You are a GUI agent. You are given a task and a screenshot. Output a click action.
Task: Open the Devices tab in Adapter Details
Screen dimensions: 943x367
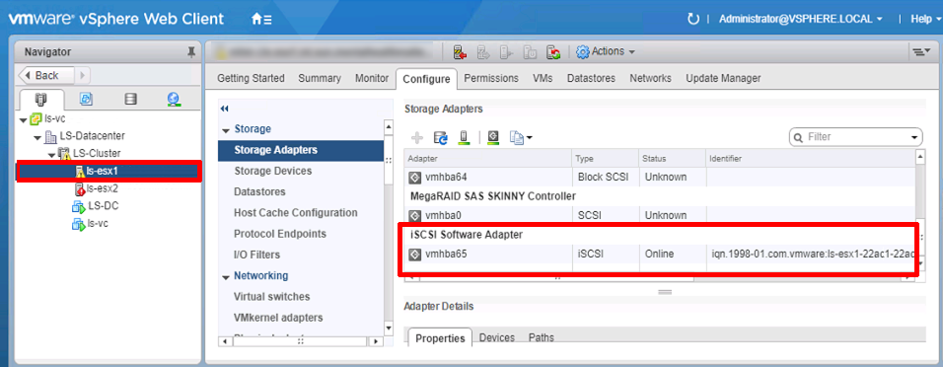click(497, 337)
